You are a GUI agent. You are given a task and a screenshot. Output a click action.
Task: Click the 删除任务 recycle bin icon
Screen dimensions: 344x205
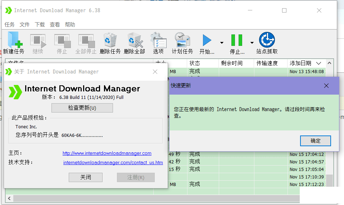point(110,40)
